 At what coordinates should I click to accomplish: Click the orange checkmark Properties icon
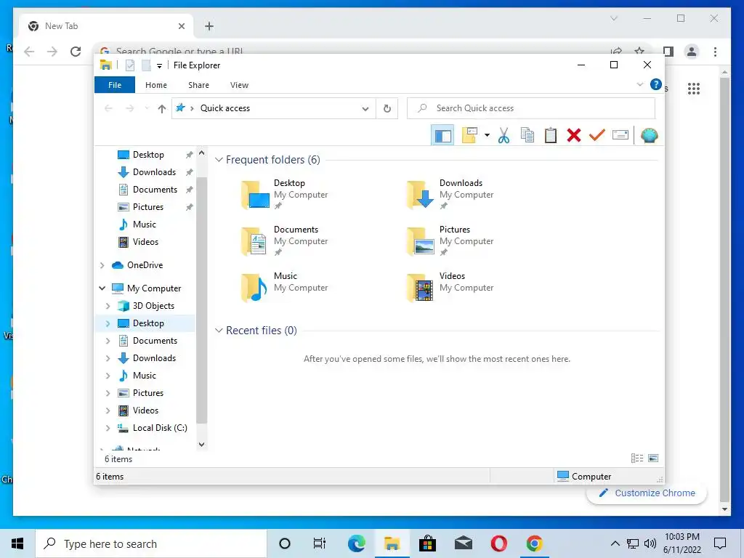pyautogui.click(x=597, y=135)
